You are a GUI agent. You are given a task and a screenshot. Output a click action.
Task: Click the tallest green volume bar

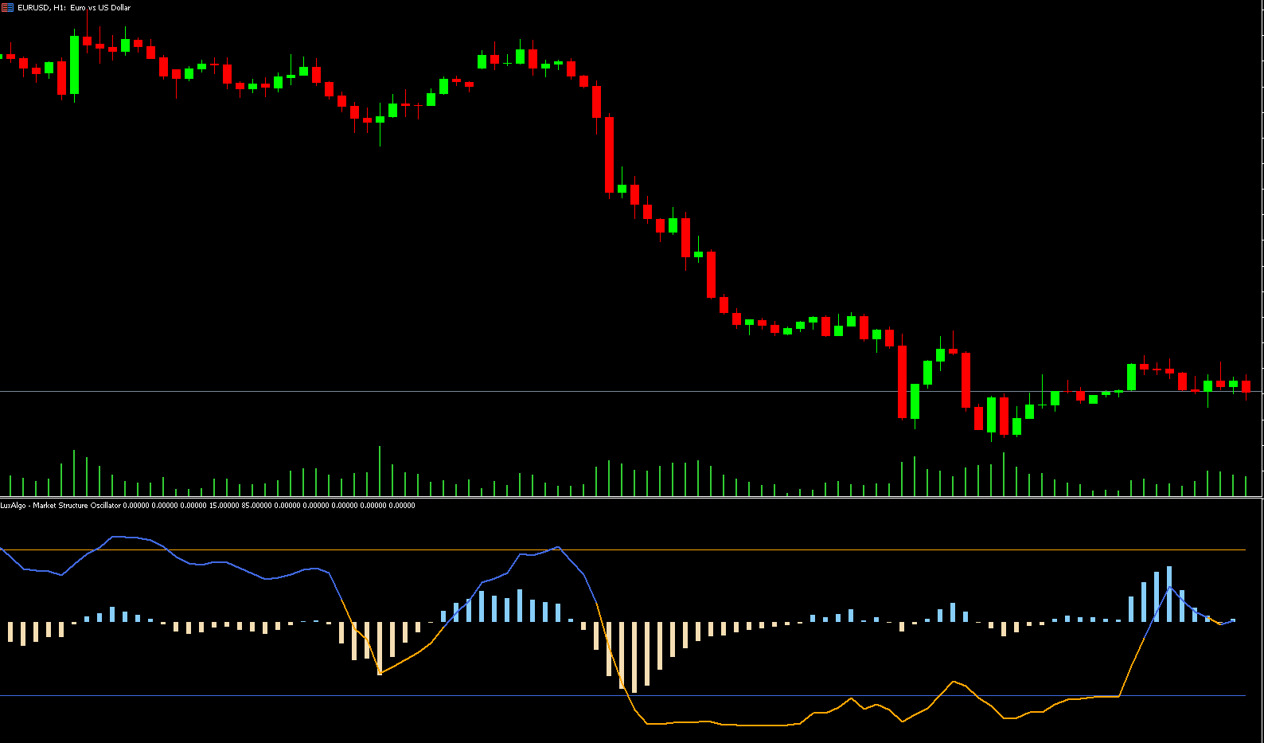click(x=380, y=471)
